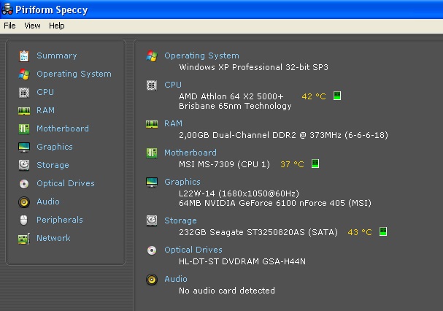Click the Graphics monitor icon in summary pane

[152, 182]
